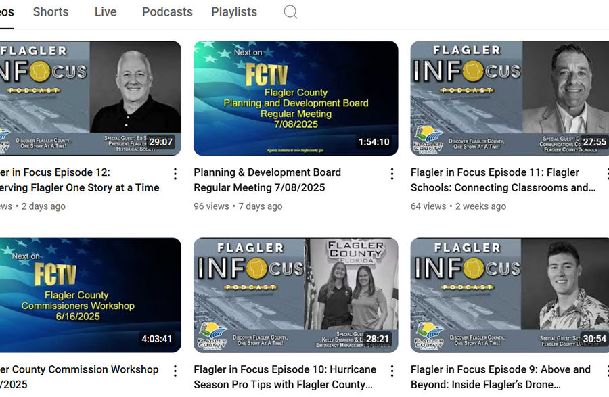Open the Flagler in Focus Episode 12 title
The height and width of the screenshot is (397, 609).
[x=80, y=180]
